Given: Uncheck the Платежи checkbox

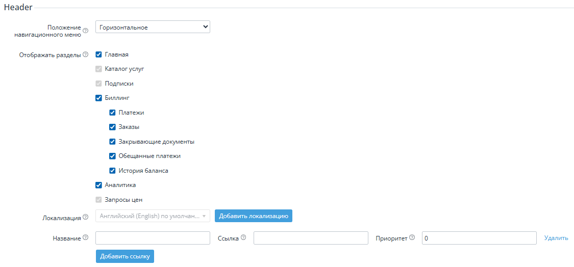Looking at the screenshot, I should 112,113.
